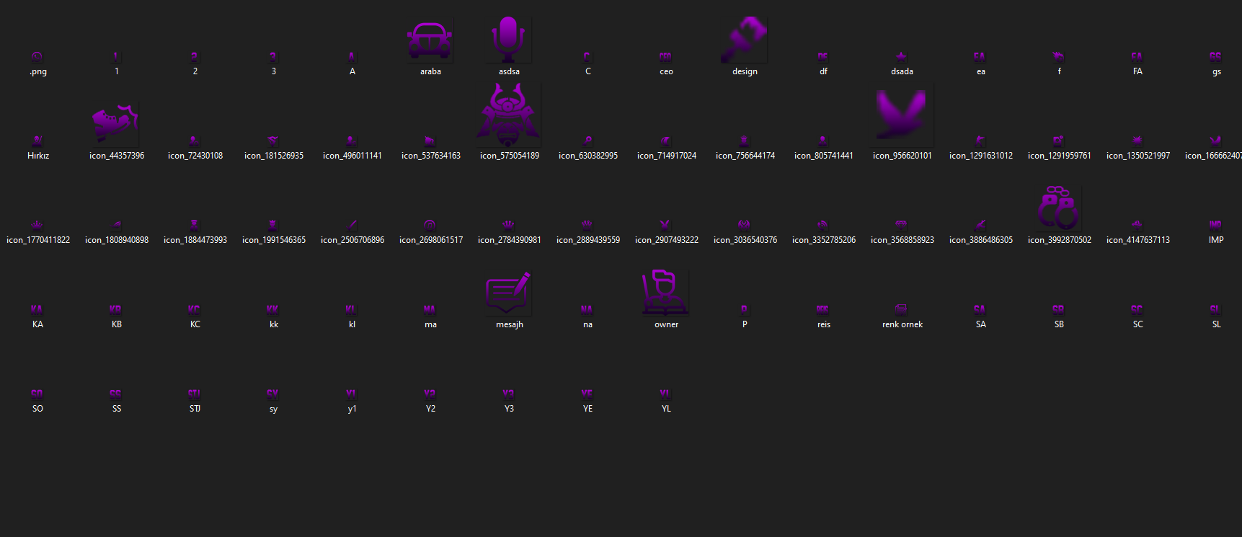Select the icon_1291959761 file
1242x537 pixels.
[x=1058, y=141]
